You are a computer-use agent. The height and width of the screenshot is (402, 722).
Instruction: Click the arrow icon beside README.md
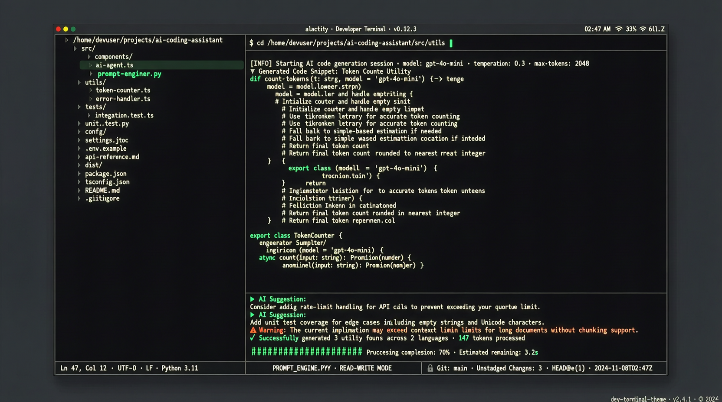(x=79, y=190)
